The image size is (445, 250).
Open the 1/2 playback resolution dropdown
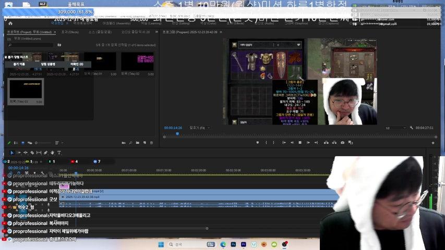tap(395, 128)
